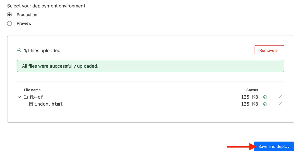Click the green check beside index.html
This screenshot has height=156, width=303.
[x=265, y=104]
